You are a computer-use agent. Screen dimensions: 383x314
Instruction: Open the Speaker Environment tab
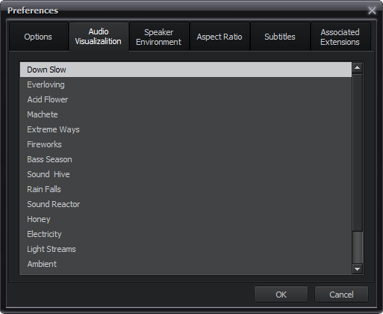click(159, 37)
